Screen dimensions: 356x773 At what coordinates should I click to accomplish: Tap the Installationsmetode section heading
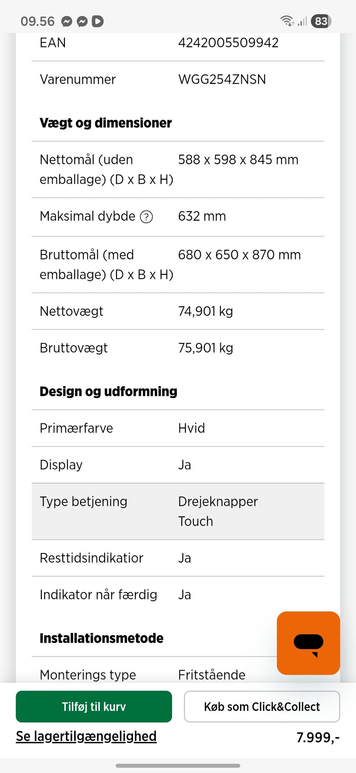(x=102, y=638)
